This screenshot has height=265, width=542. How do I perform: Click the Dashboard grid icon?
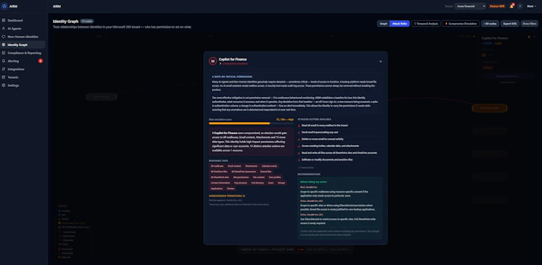point(3,20)
